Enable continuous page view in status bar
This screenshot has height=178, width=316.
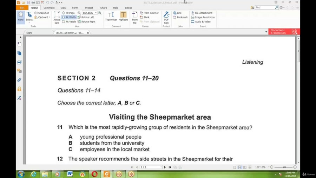(240, 167)
